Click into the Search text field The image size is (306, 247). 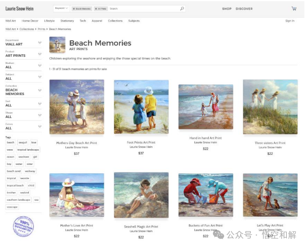coord(143,8)
